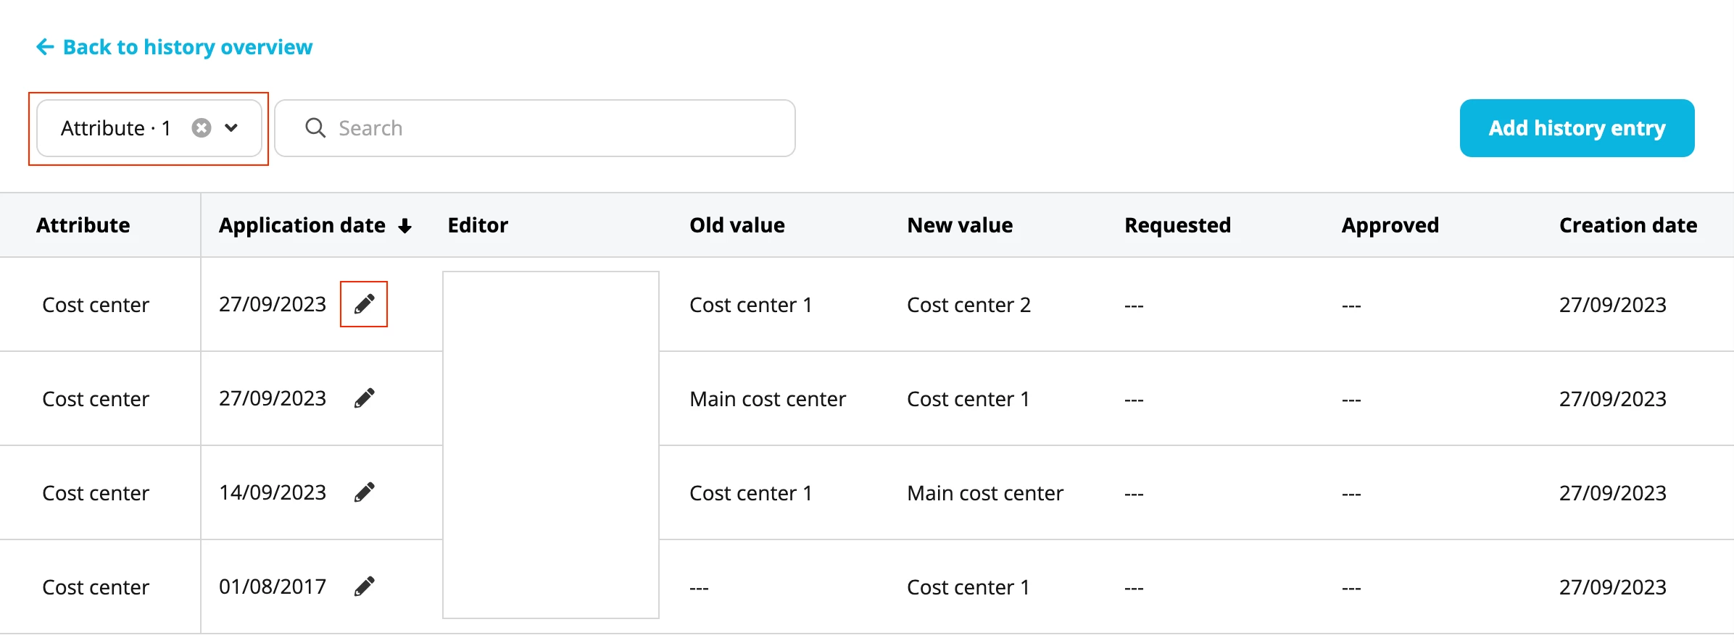Expand the Attribute filter dropdown chevron
This screenshot has width=1734, height=643.
(231, 128)
